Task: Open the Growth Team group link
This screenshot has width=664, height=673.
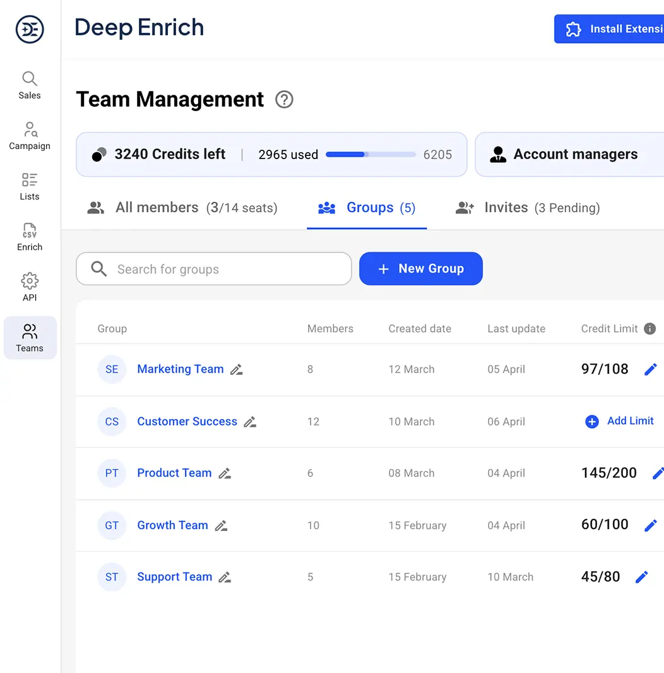Action: coord(172,525)
